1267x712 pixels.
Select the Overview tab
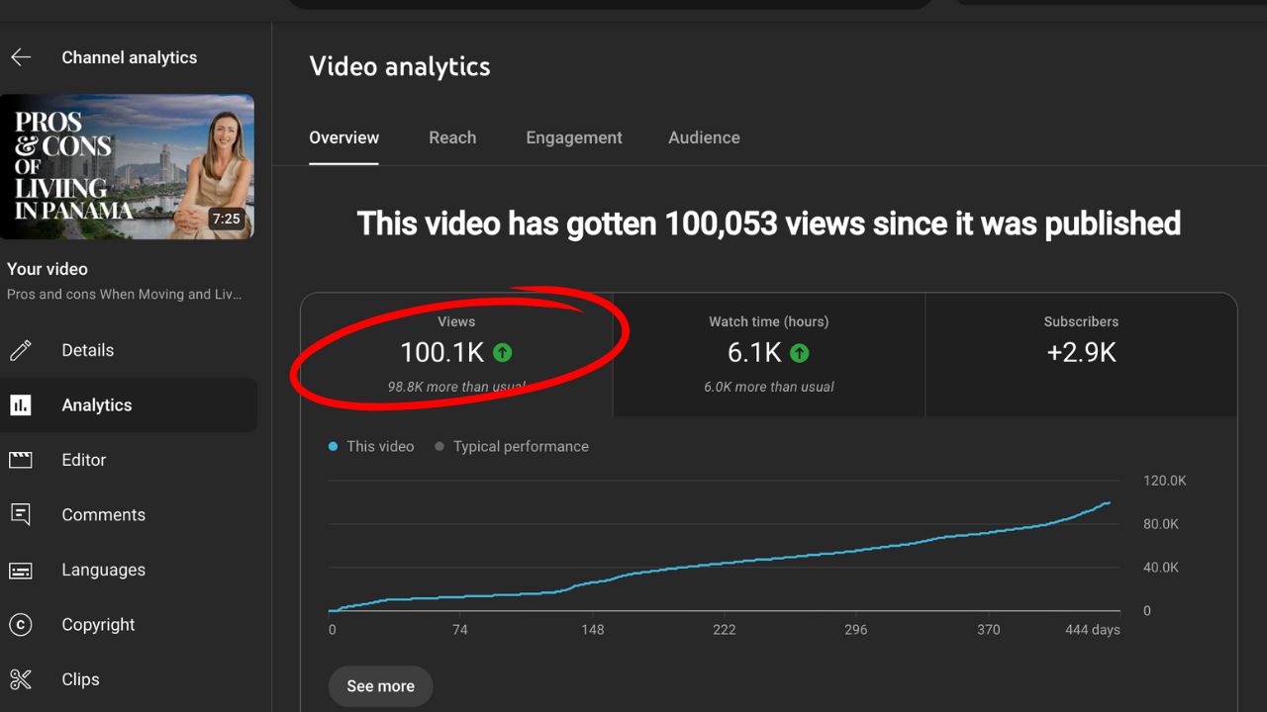tap(343, 138)
